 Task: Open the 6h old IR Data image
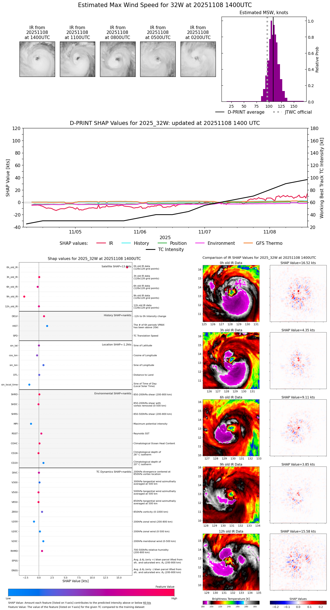[x=231, y=427]
